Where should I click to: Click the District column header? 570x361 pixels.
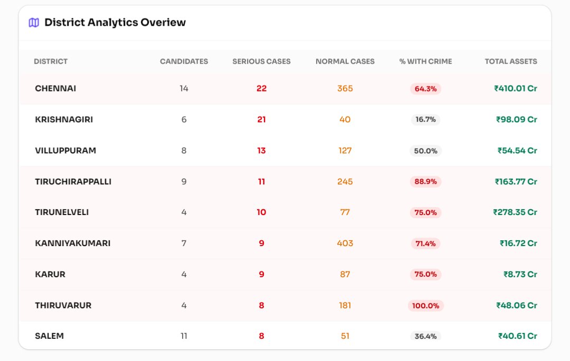pos(51,62)
